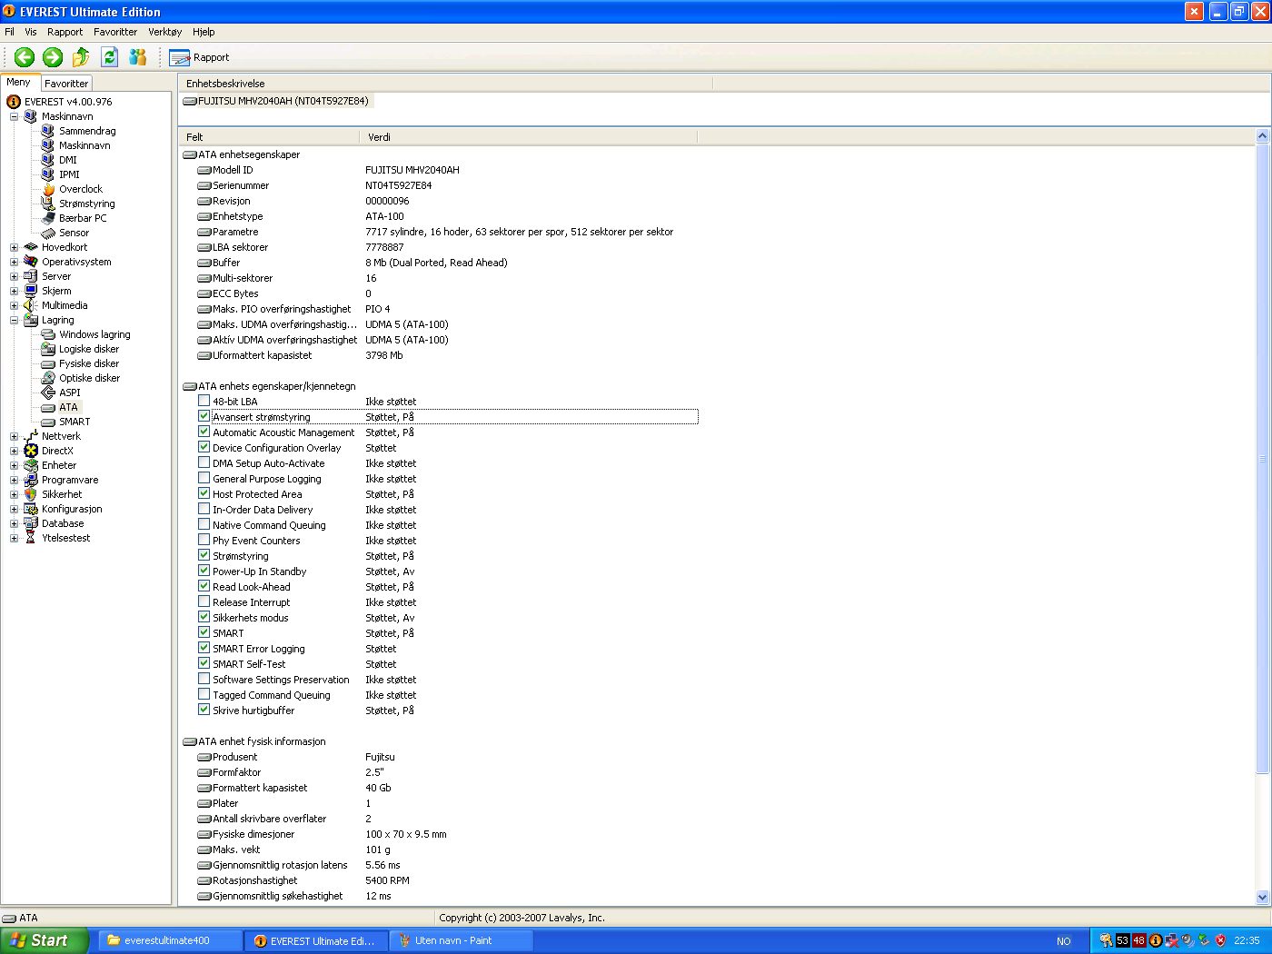Image resolution: width=1272 pixels, height=954 pixels.
Task: Open the Verktøy menu
Action: coord(165,32)
